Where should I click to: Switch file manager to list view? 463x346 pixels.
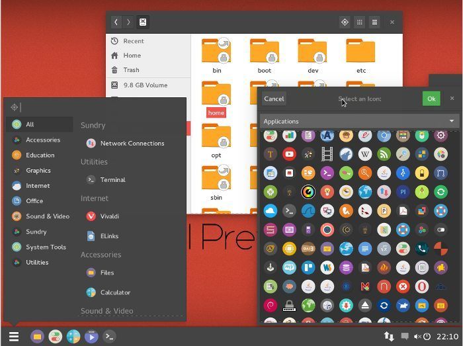pos(374,22)
